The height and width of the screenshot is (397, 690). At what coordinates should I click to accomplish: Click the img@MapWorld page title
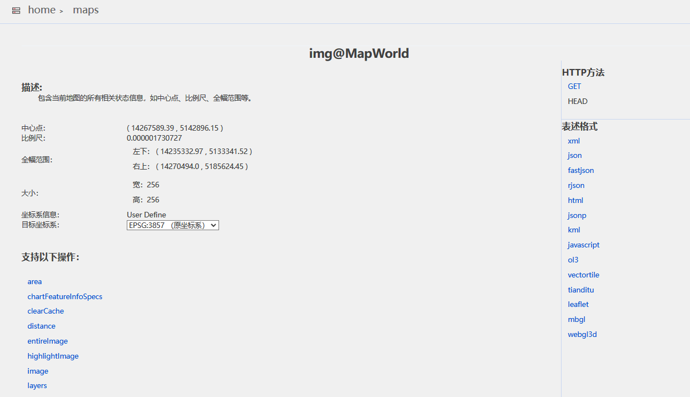(359, 53)
